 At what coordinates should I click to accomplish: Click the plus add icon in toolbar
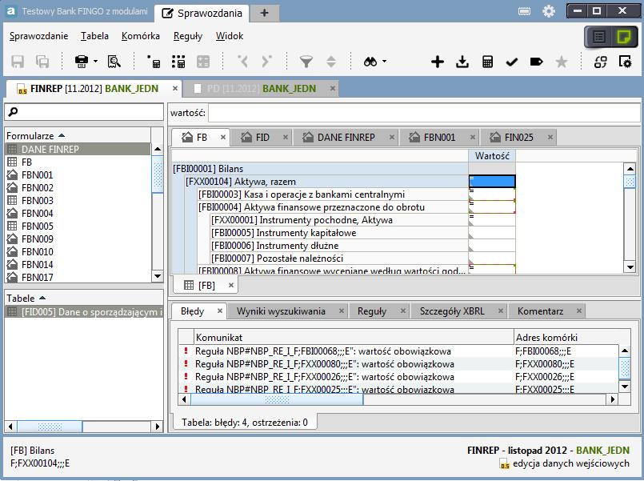click(x=438, y=62)
